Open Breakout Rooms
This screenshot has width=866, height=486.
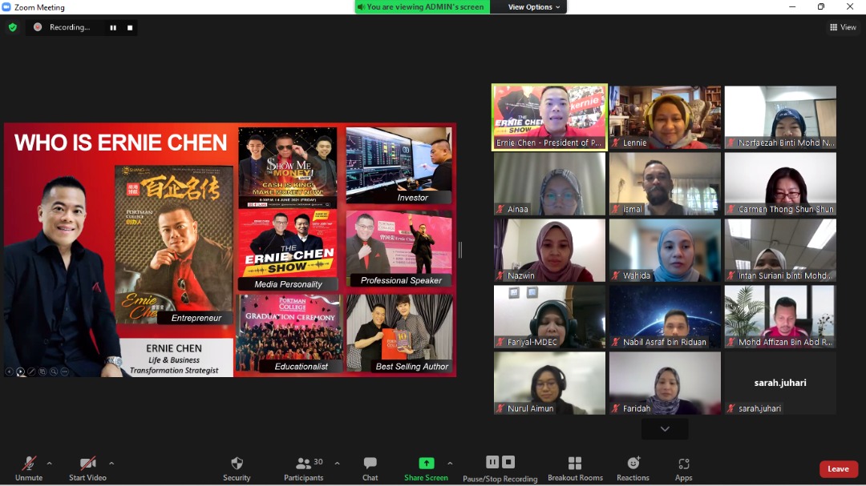[x=575, y=469]
